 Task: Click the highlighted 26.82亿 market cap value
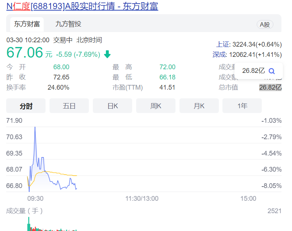pyautogui.click(x=270, y=87)
